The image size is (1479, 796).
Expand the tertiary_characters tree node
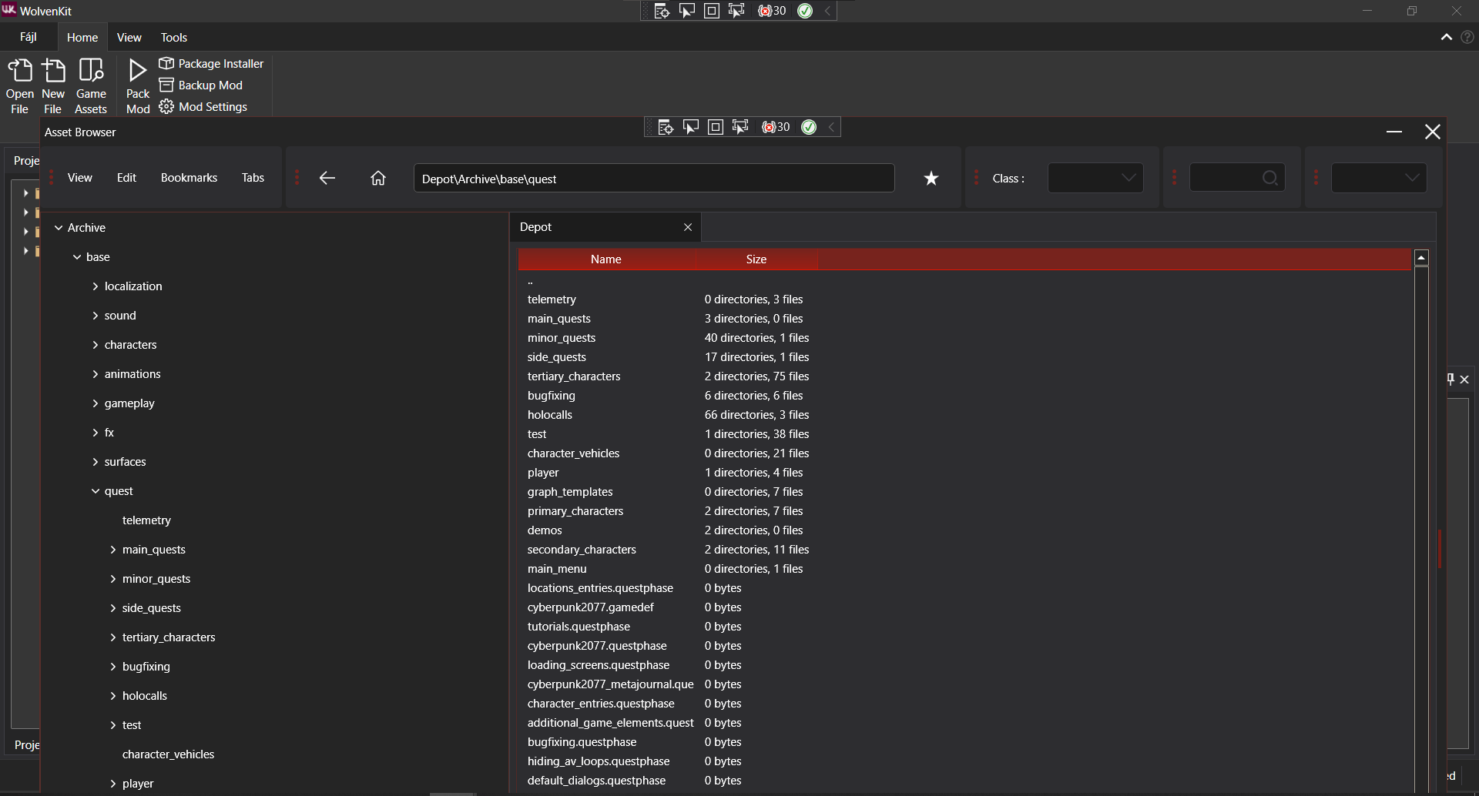pos(113,637)
